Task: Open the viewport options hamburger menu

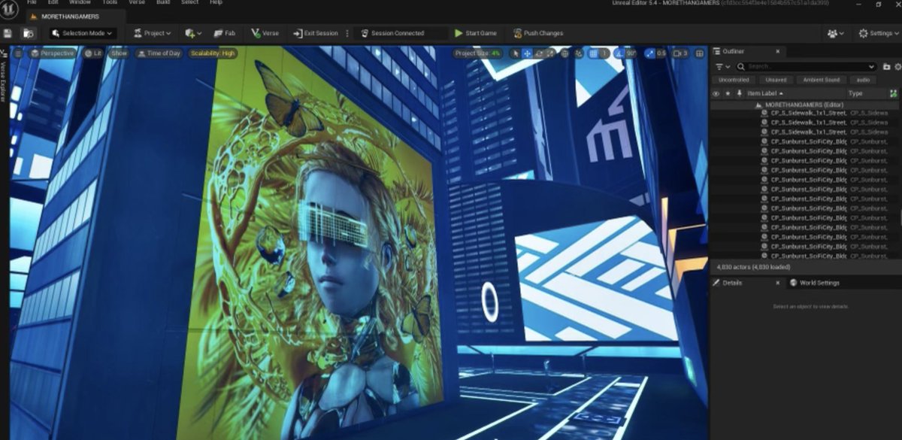Action: pyautogui.click(x=18, y=53)
